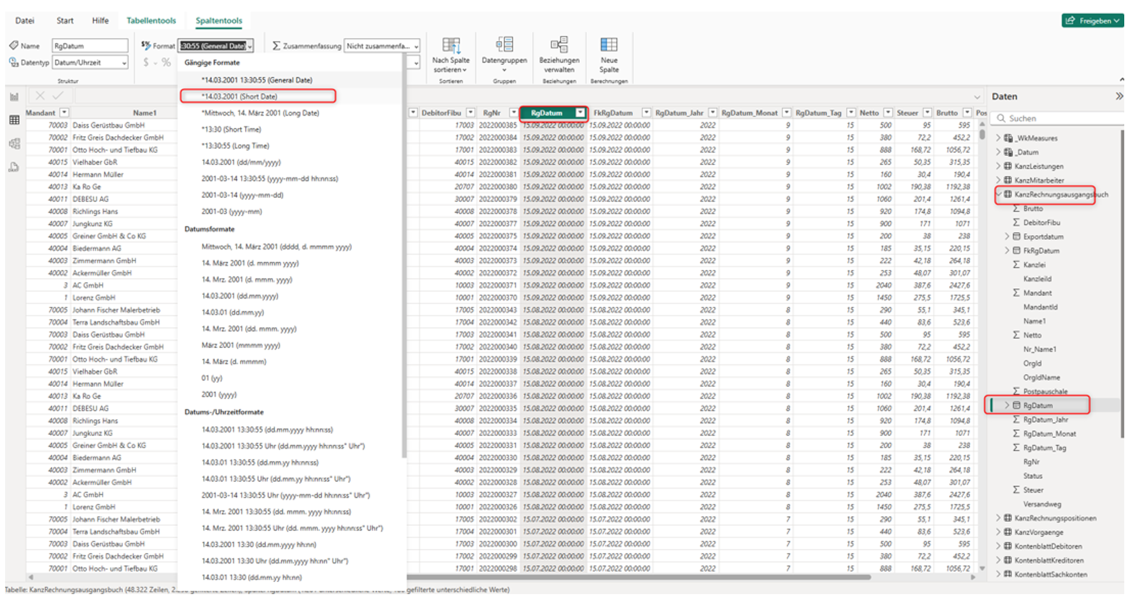Screen dimensions: 1139x607
Task: Open the Datei menu
Action: [24, 20]
